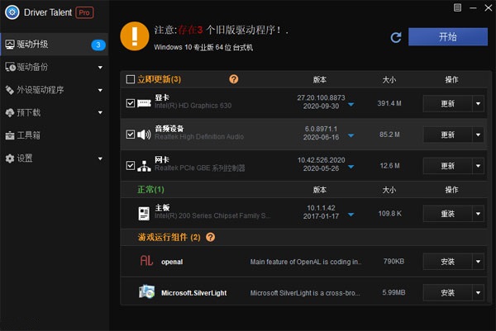The image size is (496, 331).
Task: Click the 设置 gear icon
Action: point(10,158)
